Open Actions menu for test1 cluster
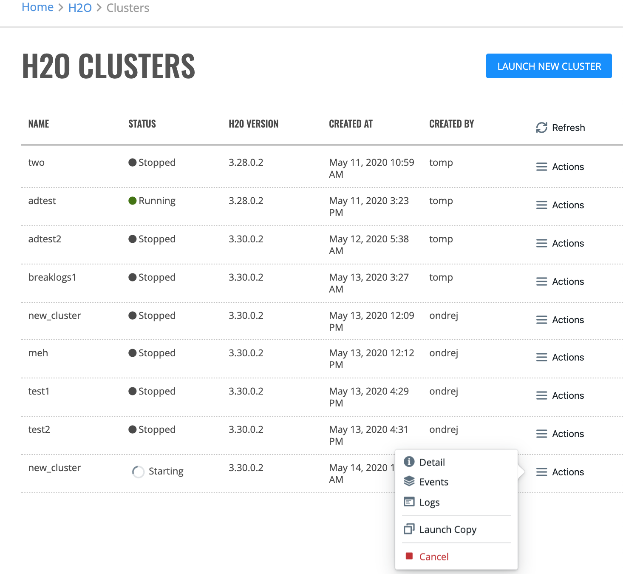The width and height of the screenshot is (623, 574). point(560,395)
